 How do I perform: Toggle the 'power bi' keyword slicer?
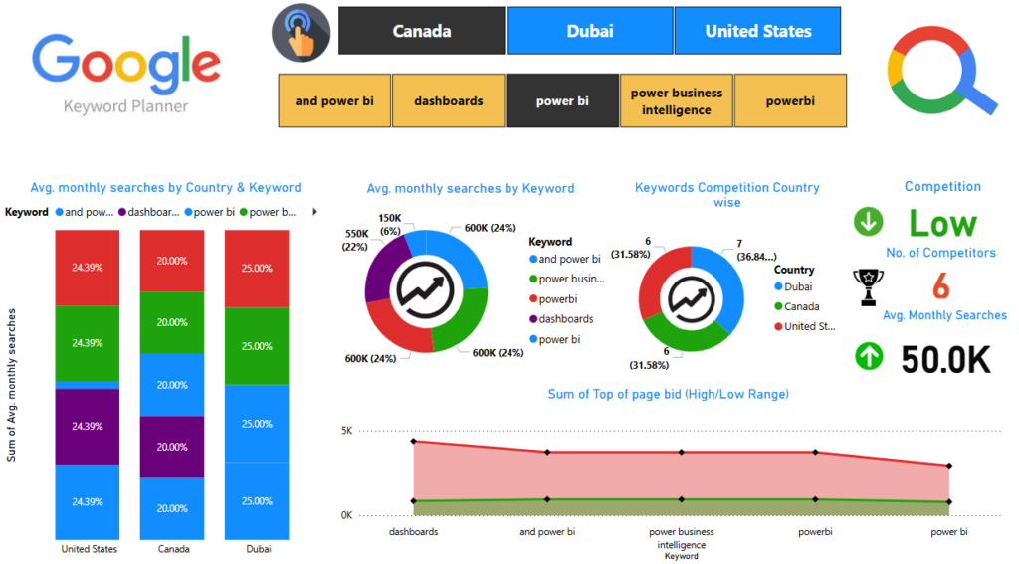(563, 100)
